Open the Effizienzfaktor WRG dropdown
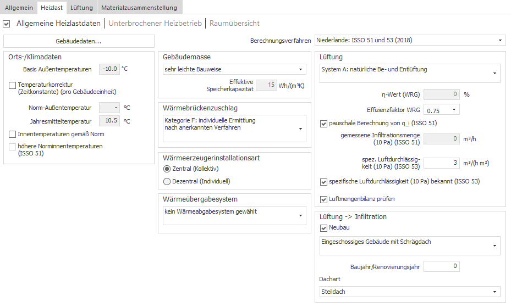This screenshot has height=307, width=511. coord(442,110)
